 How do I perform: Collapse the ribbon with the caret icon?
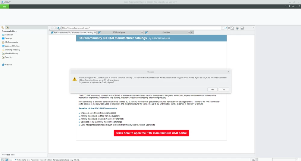[286, 6]
